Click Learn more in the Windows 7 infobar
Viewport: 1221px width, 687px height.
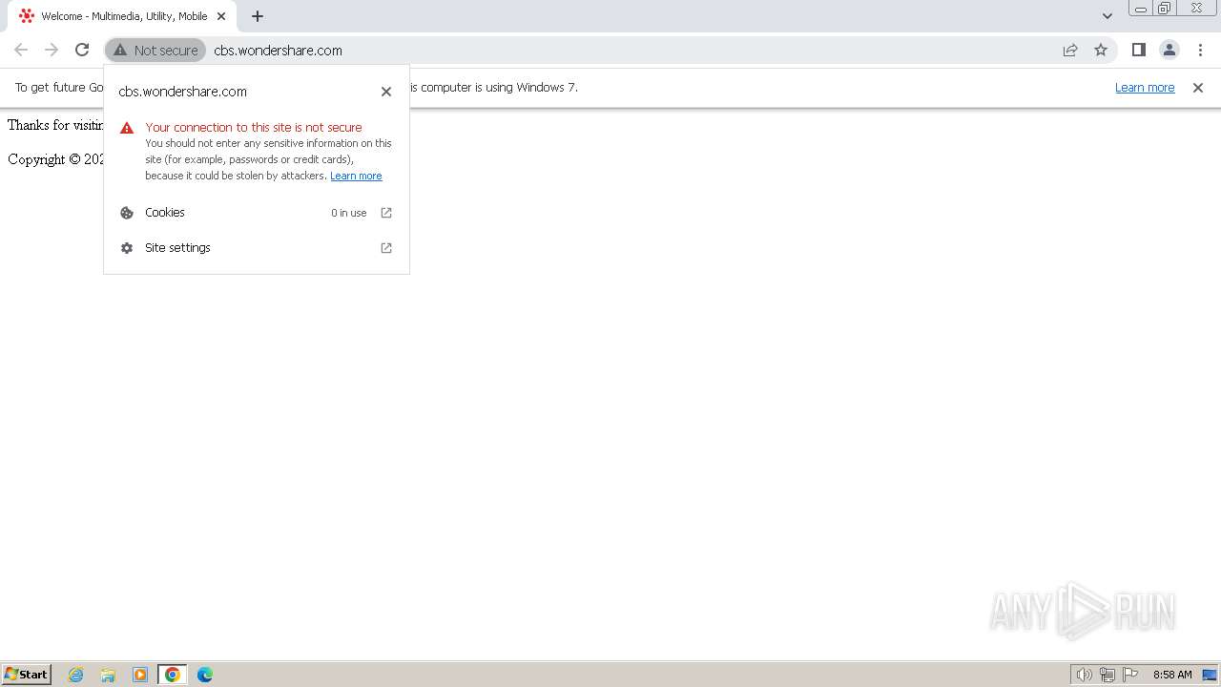click(1145, 88)
